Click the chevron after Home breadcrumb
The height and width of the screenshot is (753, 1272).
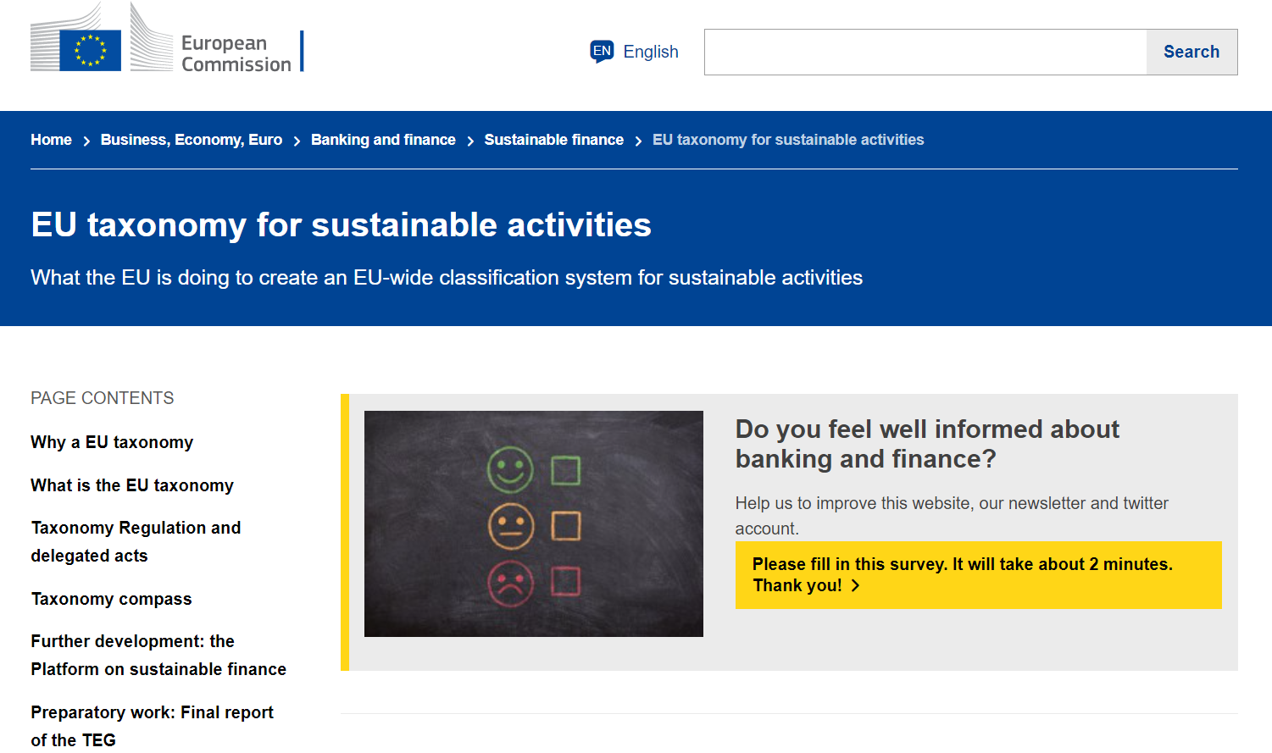86,141
